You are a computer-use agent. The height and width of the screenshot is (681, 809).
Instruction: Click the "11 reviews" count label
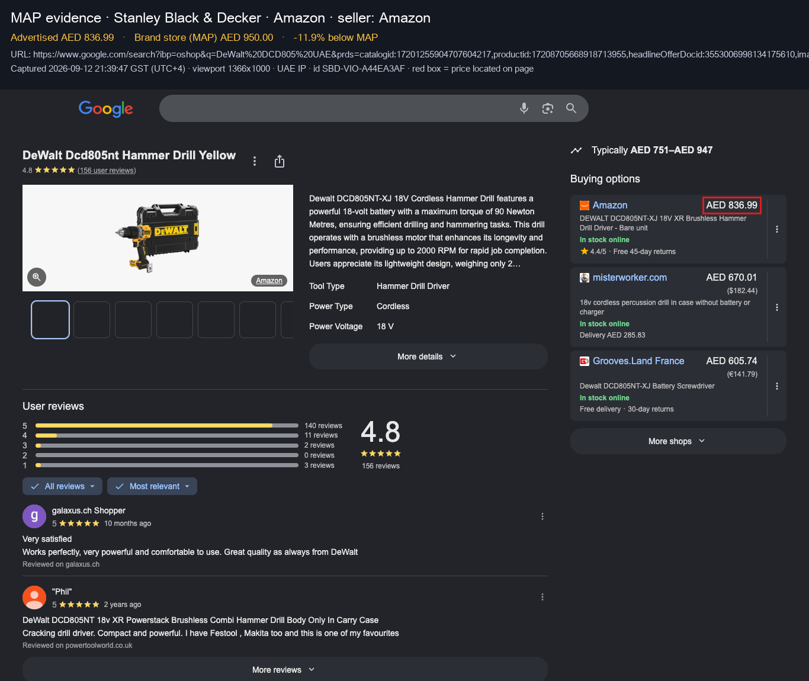(321, 435)
